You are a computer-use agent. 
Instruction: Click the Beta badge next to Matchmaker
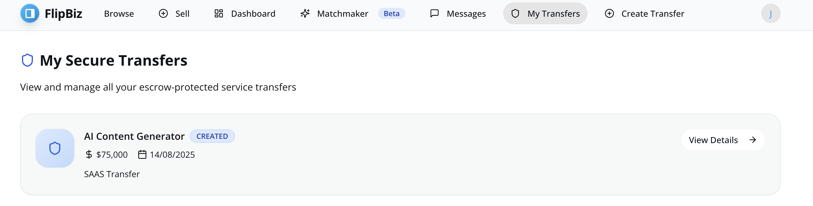tap(391, 14)
